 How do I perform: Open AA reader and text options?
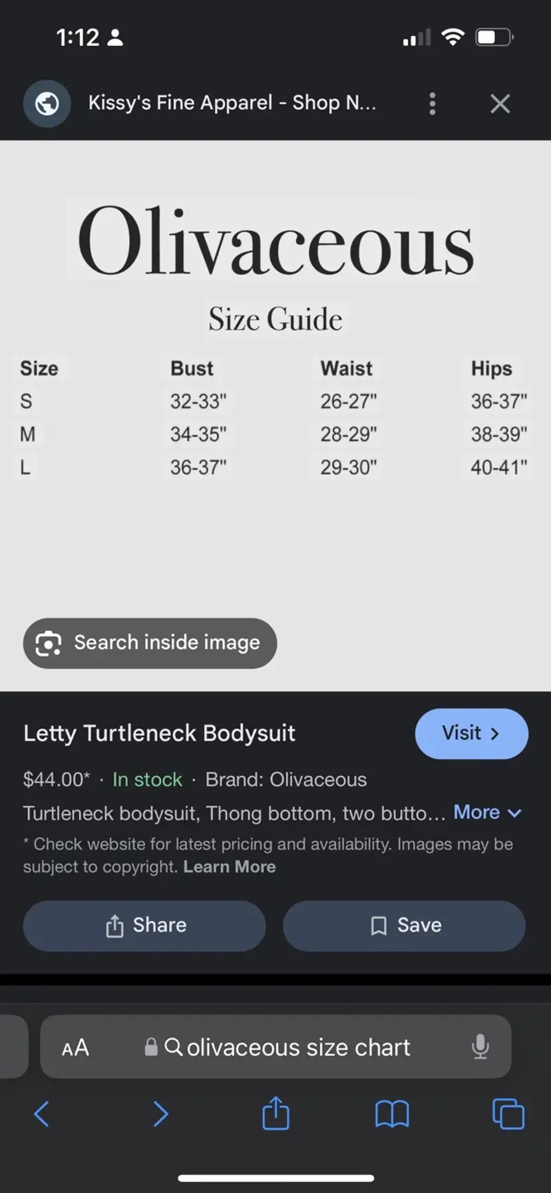[x=75, y=1048]
